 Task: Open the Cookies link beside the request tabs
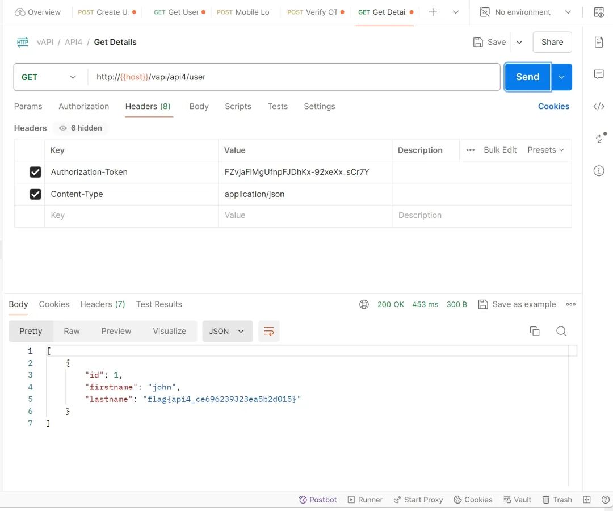click(553, 106)
